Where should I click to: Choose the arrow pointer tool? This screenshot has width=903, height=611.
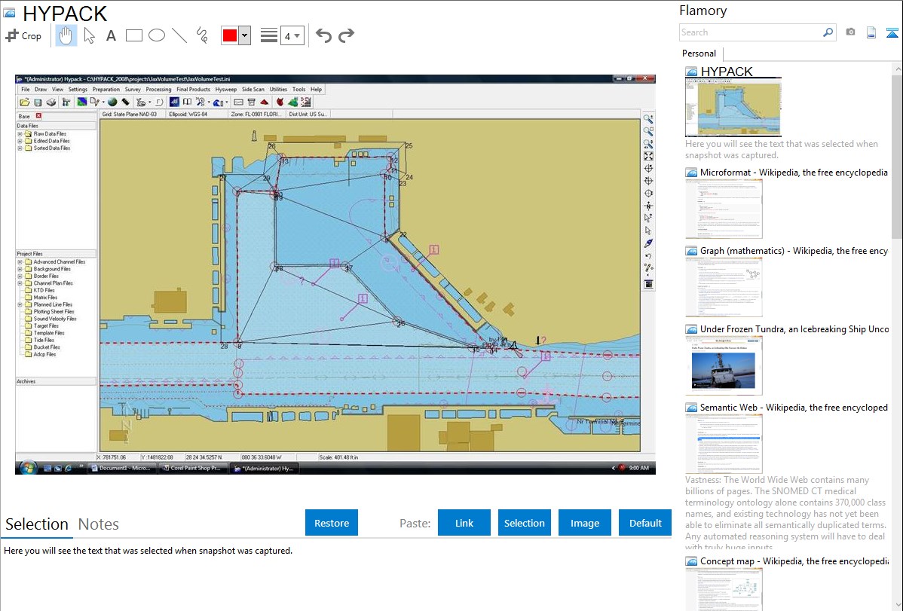click(x=89, y=35)
